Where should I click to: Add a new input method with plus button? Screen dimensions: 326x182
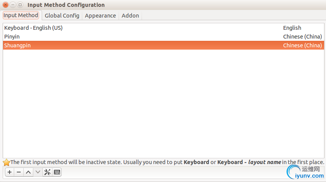tap(10, 172)
